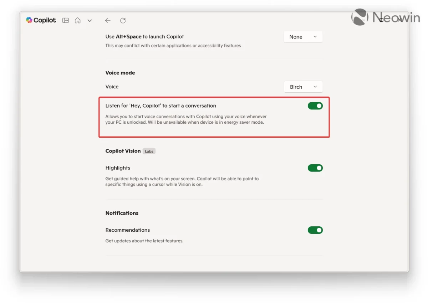Click the refresh icon
Viewport: 428px width, 303px height.
(123, 20)
